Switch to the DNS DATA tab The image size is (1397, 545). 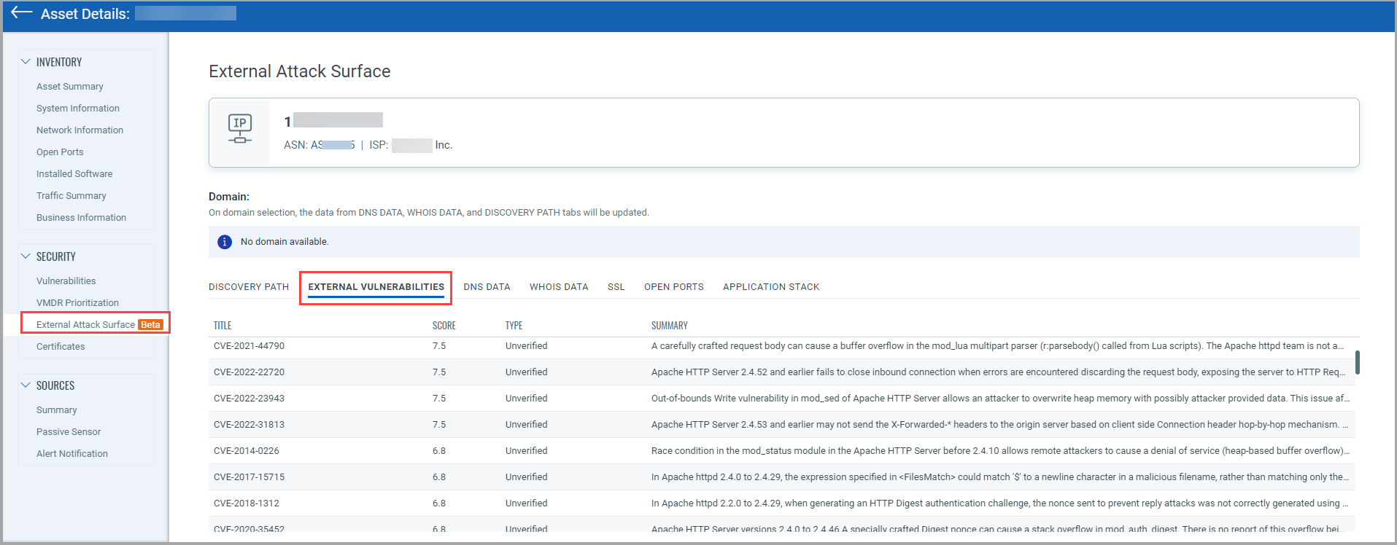point(487,287)
